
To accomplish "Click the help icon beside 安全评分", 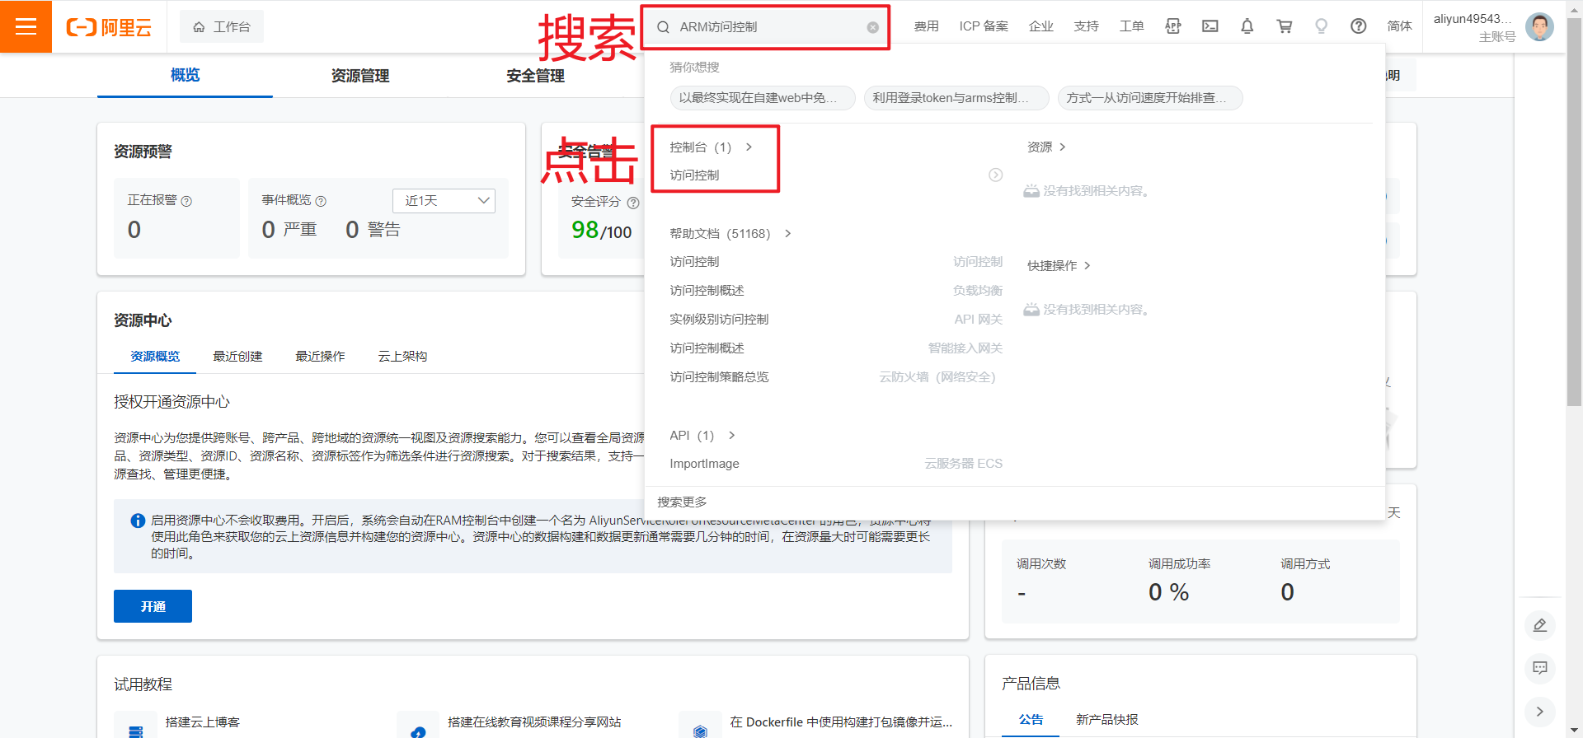I will tap(633, 203).
